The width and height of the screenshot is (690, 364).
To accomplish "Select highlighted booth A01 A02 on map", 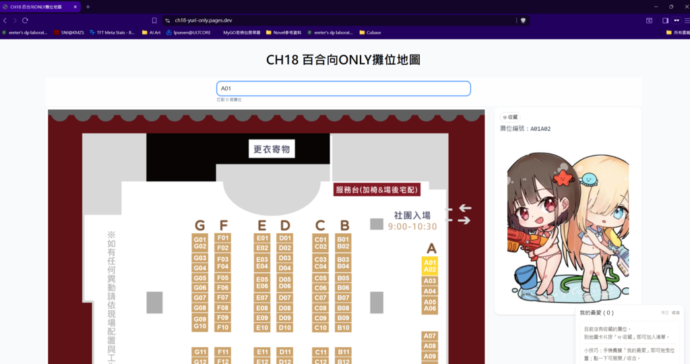I will click(x=430, y=266).
